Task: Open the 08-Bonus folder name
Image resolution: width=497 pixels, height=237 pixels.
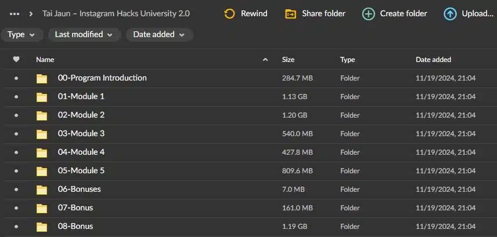Action: pos(75,226)
